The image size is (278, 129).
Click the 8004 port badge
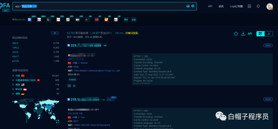click(268, 99)
